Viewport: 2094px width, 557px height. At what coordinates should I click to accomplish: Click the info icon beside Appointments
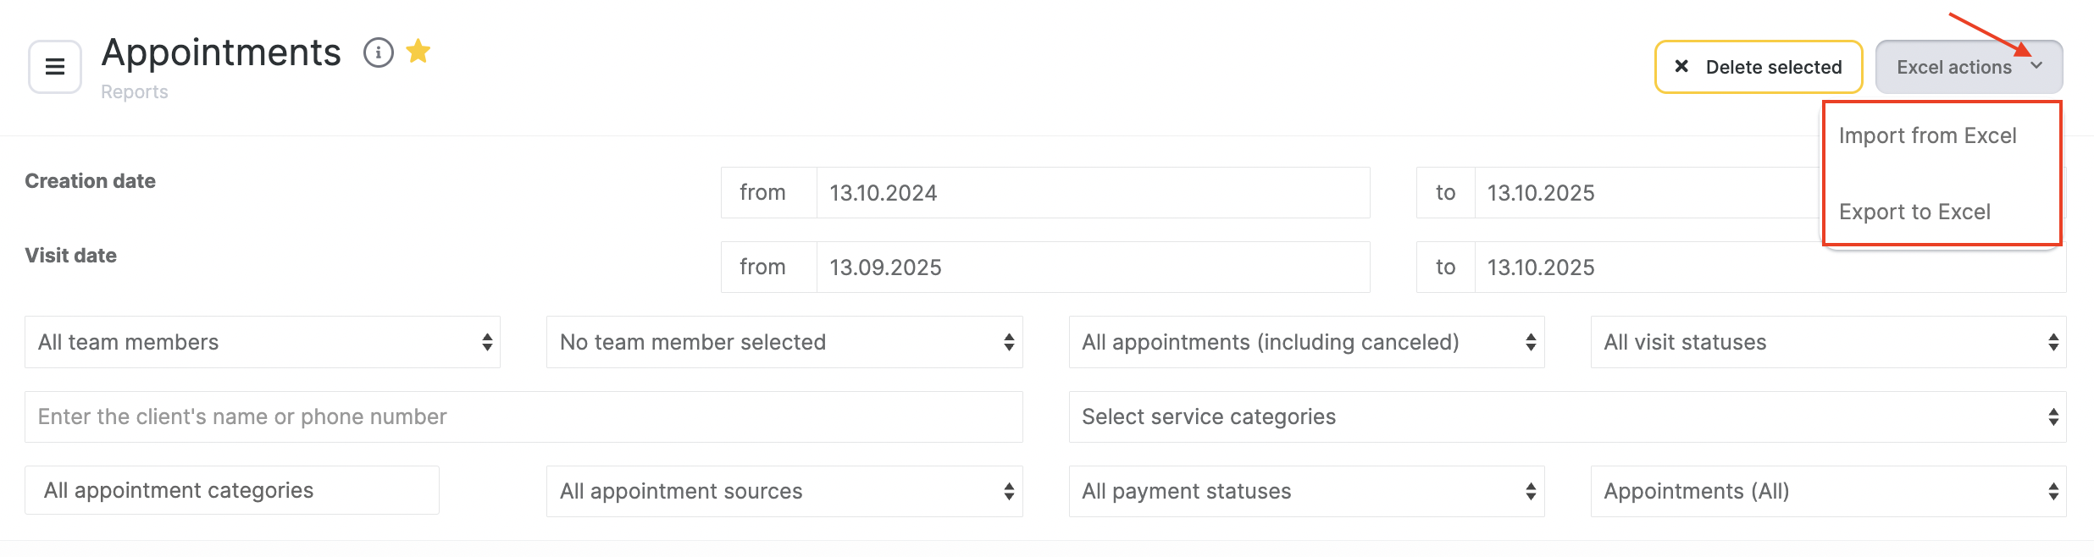click(379, 52)
